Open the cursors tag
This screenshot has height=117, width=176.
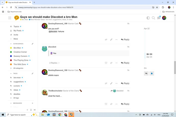tap(17, 86)
